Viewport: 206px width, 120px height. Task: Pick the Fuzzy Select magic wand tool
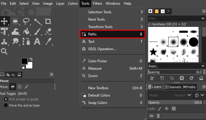pyautogui.click(x=37, y=21)
